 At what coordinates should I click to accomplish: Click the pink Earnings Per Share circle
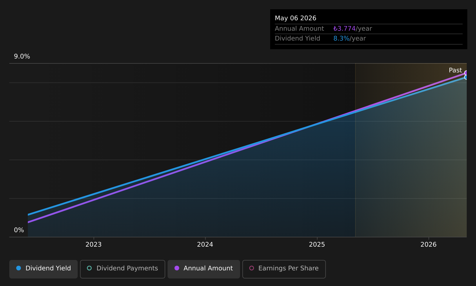tap(252, 268)
